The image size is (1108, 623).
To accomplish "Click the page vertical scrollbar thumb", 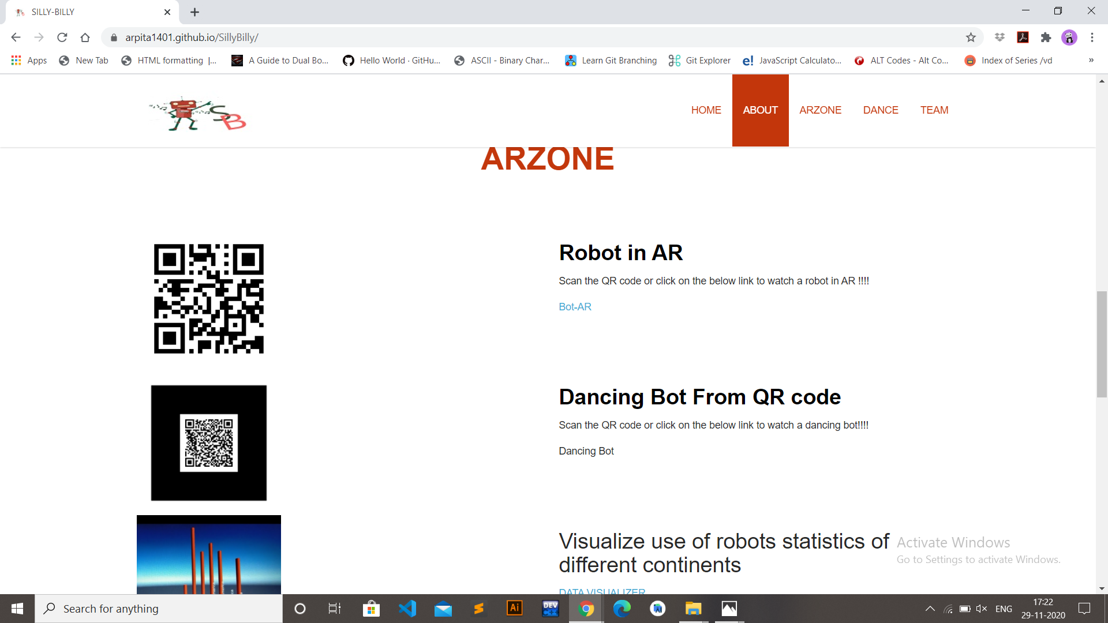I will 1102,344.
